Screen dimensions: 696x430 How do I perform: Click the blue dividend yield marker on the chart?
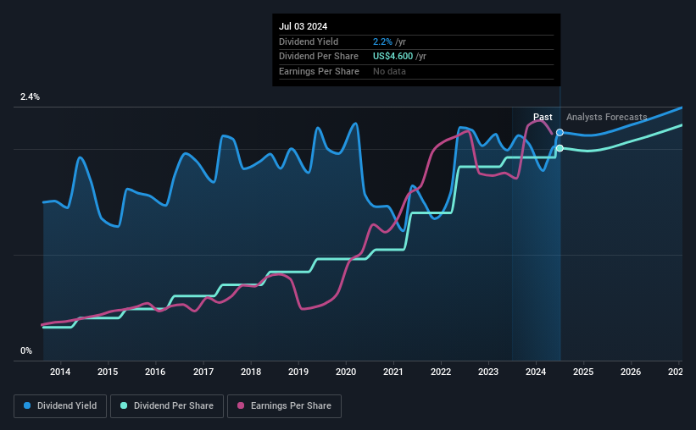tap(560, 133)
